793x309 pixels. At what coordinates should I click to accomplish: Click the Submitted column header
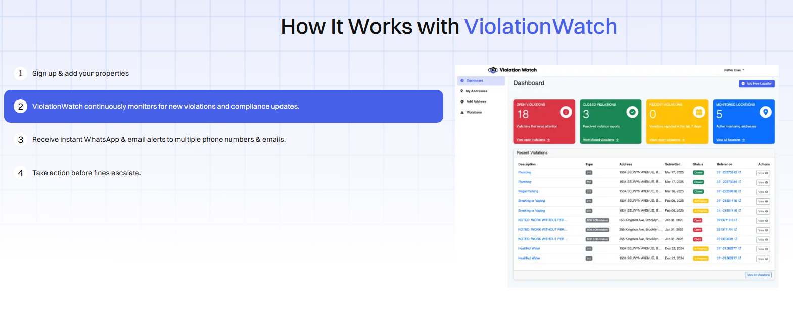673,164
